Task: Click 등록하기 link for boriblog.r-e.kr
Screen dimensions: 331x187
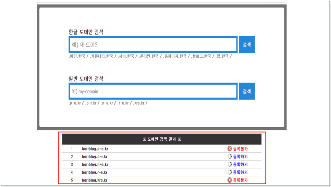Action: pyautogui.click(x=240, y=172)
